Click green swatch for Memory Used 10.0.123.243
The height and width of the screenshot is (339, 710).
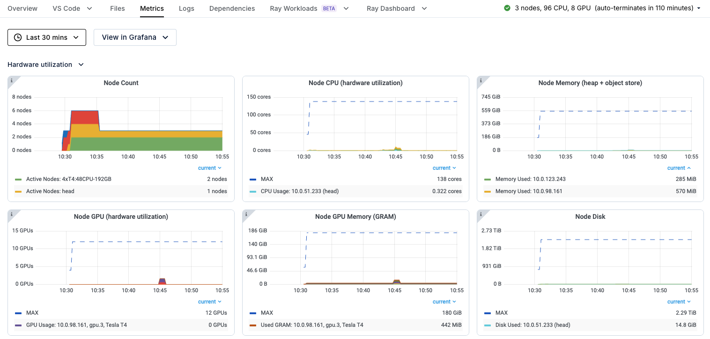coord(488,179)
